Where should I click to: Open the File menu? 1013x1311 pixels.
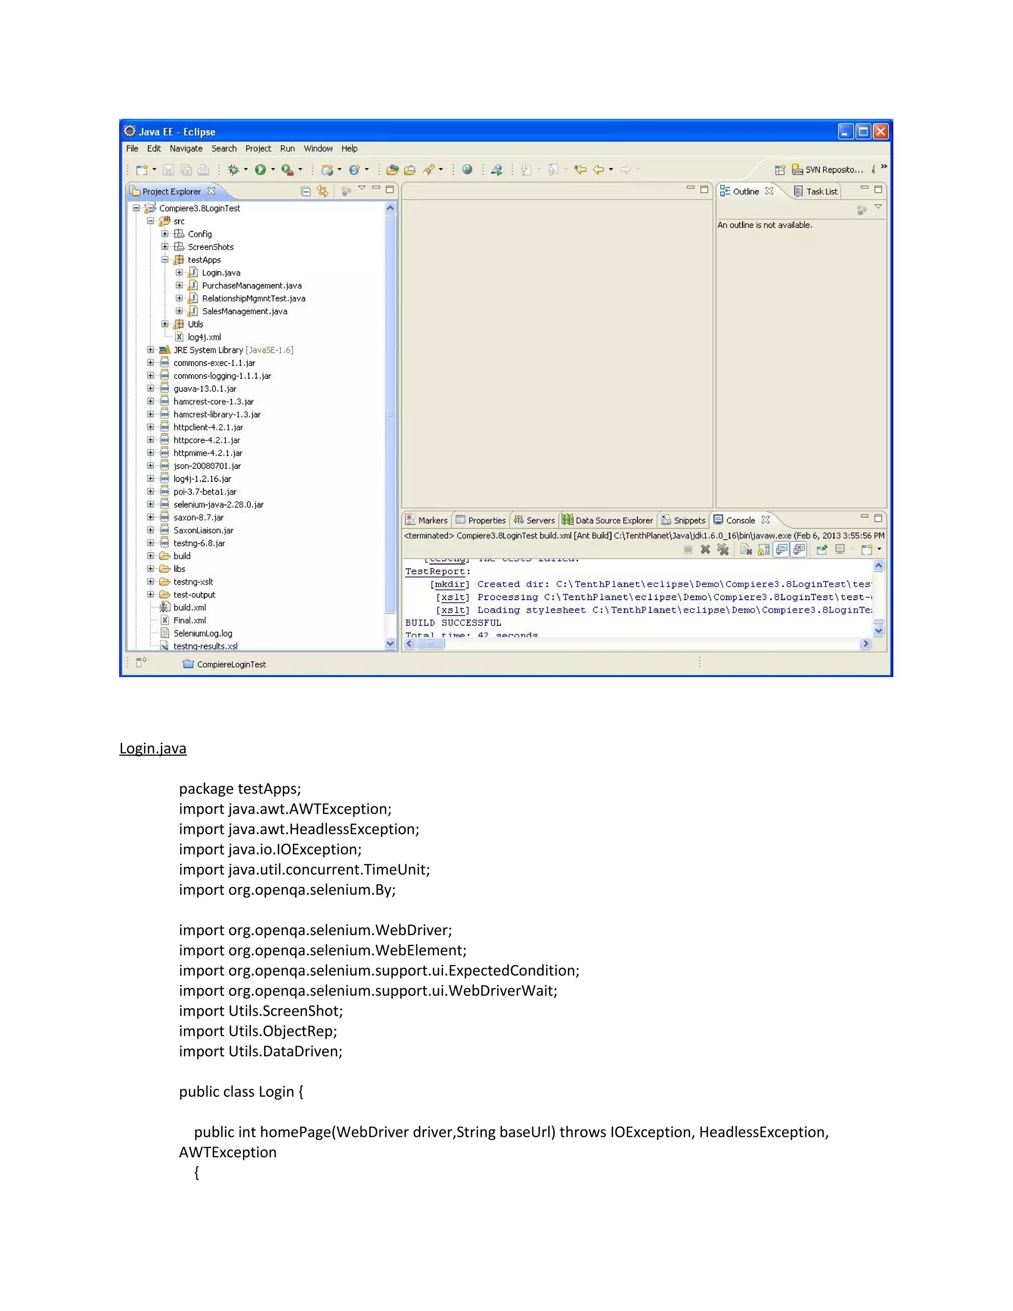pos(132,148)
